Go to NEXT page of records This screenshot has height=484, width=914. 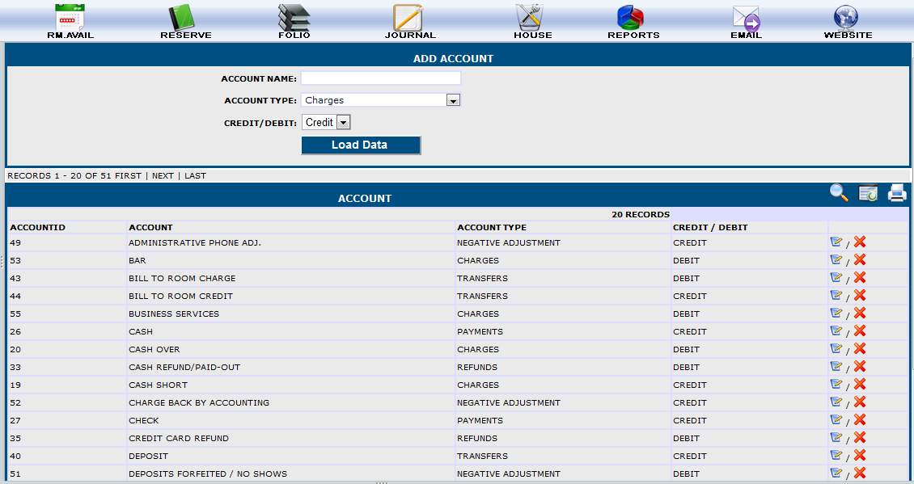(x=163, y=175)
